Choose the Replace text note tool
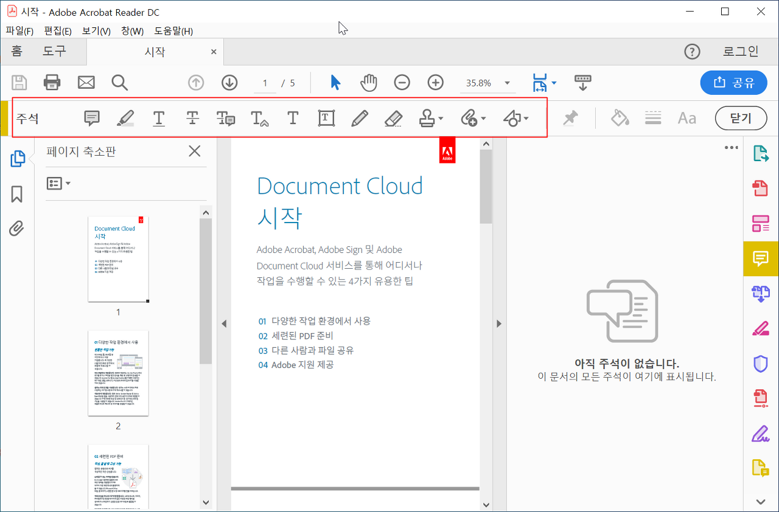The image size is (779, 512). click(x=226, y=118)
